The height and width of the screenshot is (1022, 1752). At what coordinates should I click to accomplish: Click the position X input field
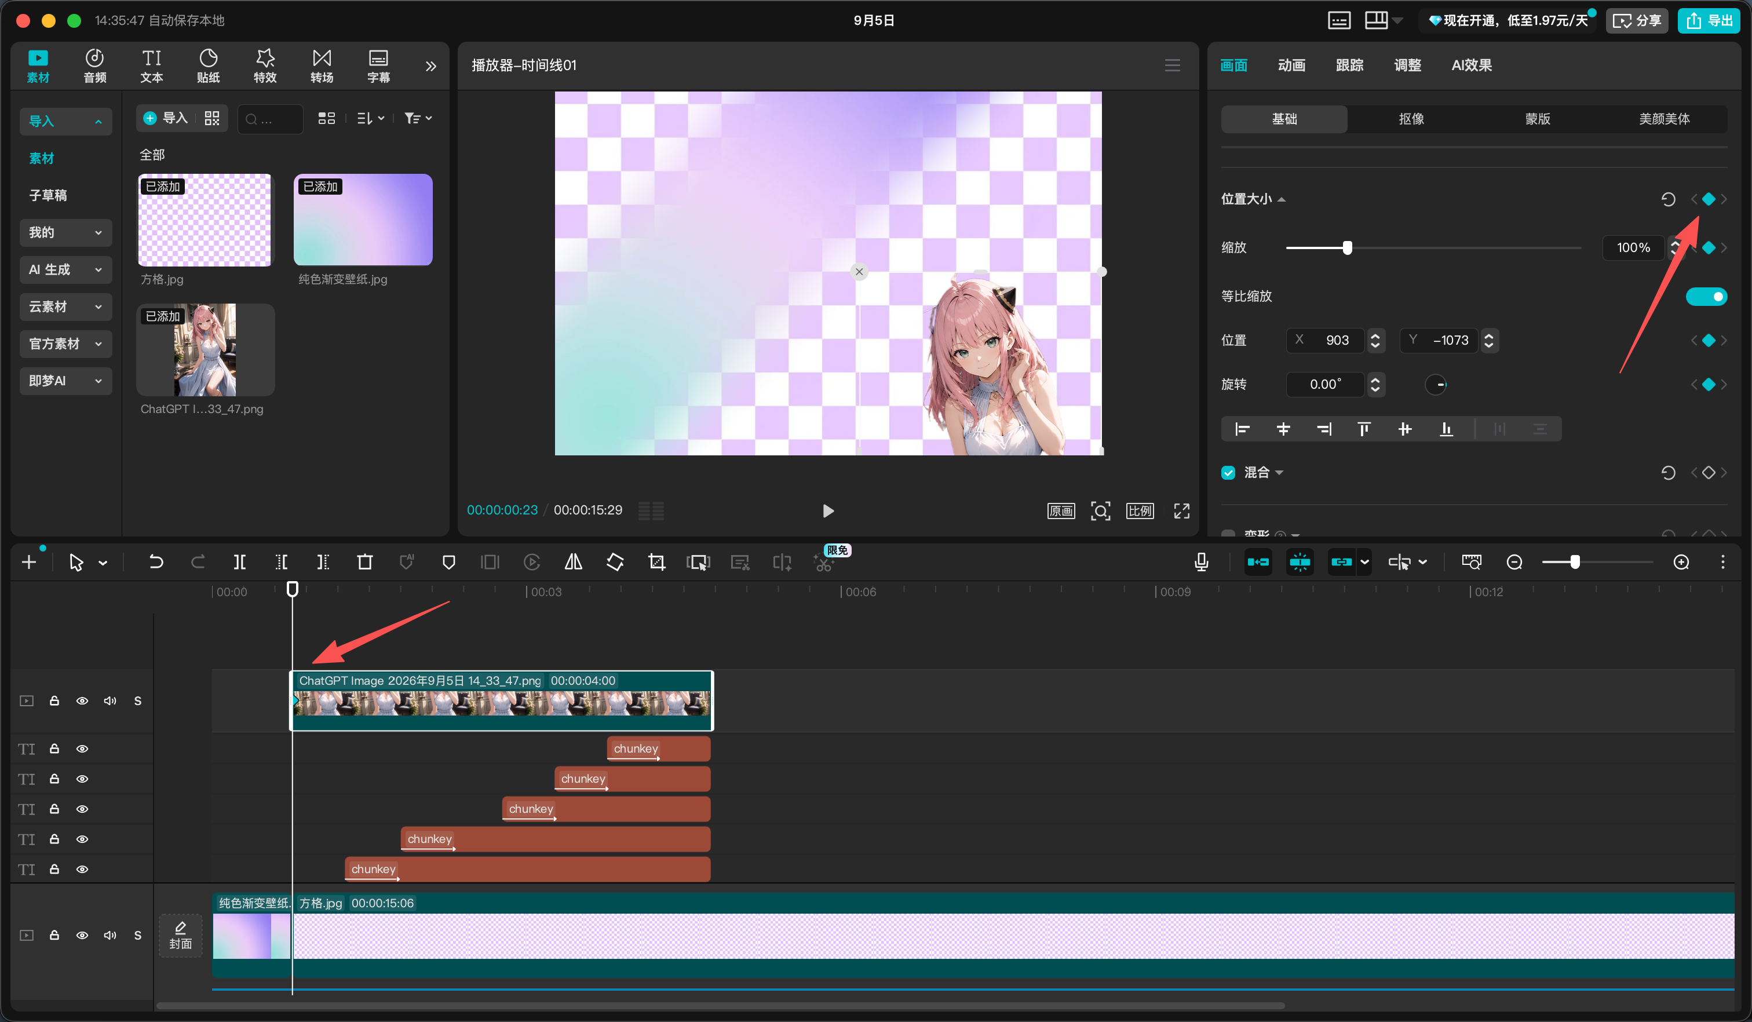1325,341
